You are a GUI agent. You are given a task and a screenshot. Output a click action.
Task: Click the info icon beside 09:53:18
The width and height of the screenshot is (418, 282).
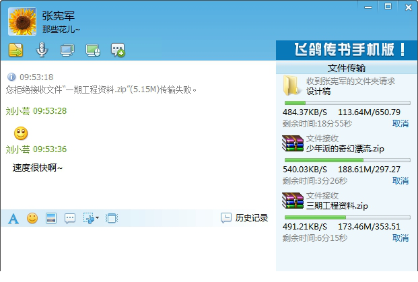point(11,77)
